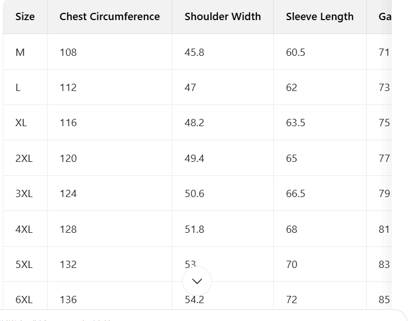This screenshot has width=412, height=321.
Task: Expand the size chart with the down chevron
Action: pos(197,281)
